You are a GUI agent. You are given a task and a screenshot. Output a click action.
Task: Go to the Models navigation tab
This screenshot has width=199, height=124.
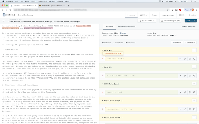(154, 15)
